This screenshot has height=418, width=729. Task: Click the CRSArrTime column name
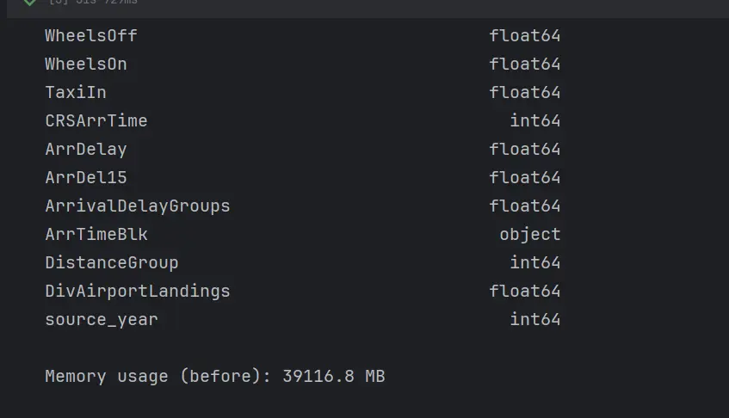[x=96, y=120]
